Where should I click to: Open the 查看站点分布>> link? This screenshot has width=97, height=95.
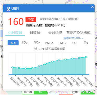click(x=73, y=38)
